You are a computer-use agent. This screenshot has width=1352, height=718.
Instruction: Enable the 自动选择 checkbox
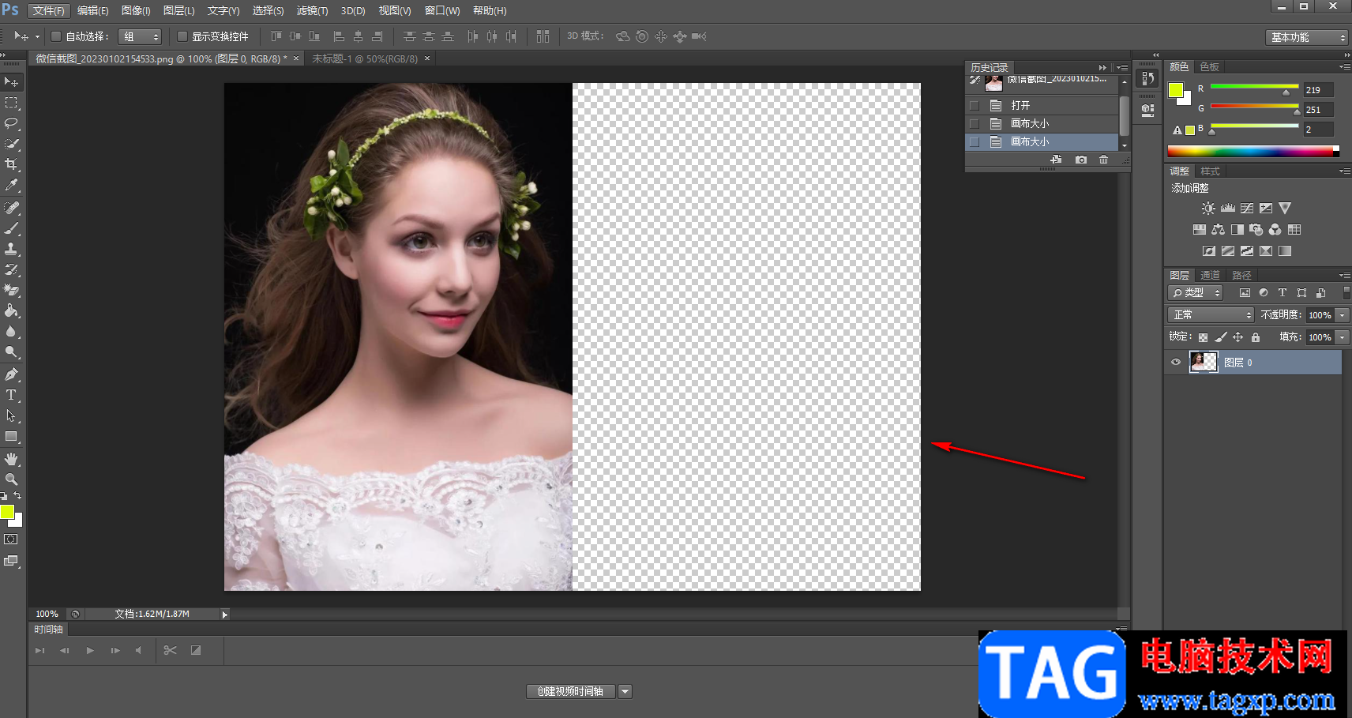(x=56, y=36)
